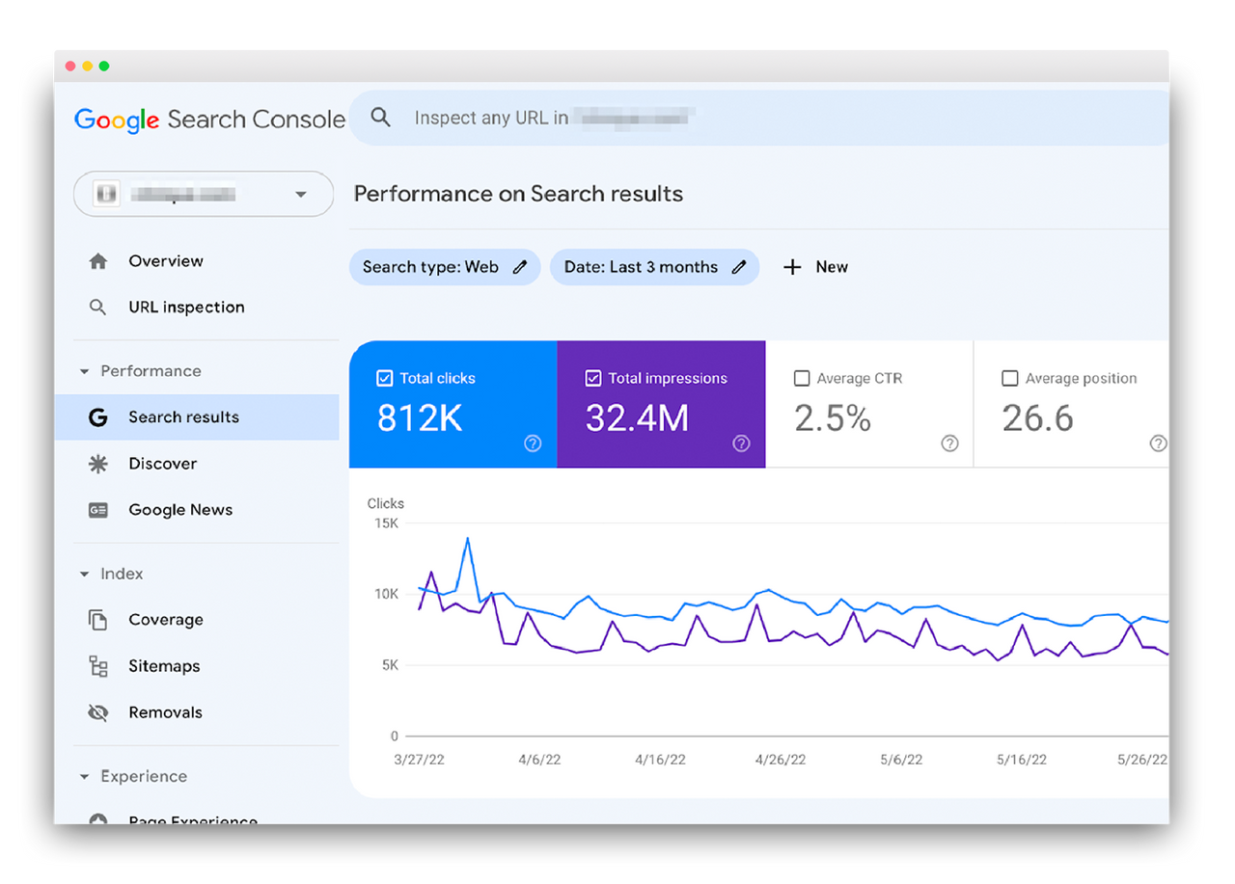Select the Average position 26.6 card
The height and width of the screenshot is (884, 1235).
[1071, 404]
